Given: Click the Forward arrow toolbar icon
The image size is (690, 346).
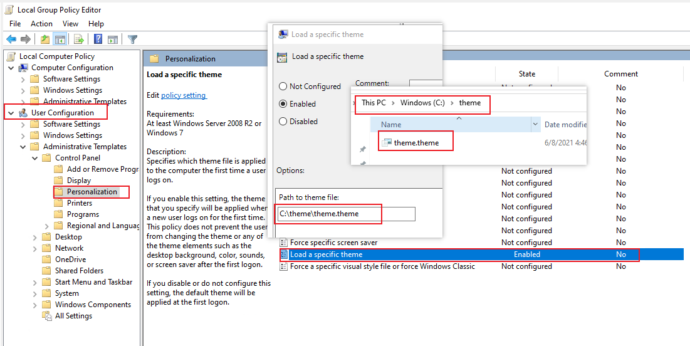Looking at the screenshot, I should pos(26,39).
